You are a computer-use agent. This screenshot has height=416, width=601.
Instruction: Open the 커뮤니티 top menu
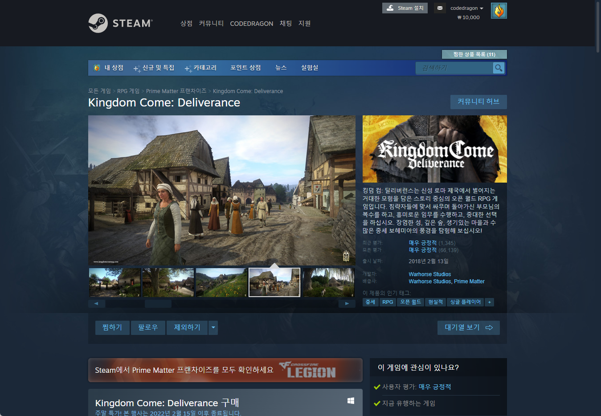[211, 23]
